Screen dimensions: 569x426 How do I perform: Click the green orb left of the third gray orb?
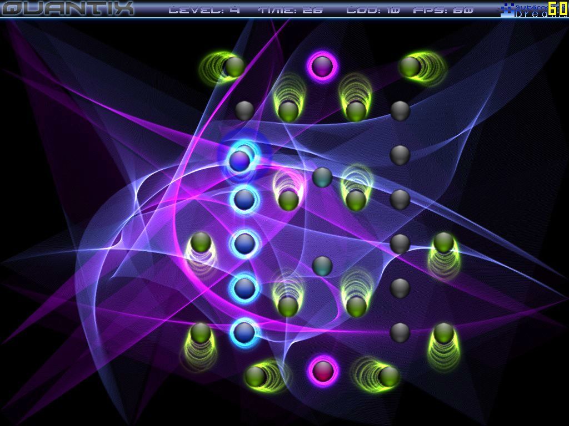click(x=356, y=200)
